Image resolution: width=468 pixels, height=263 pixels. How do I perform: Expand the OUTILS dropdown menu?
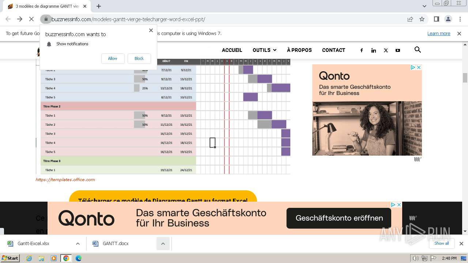(x=264, y=50)
